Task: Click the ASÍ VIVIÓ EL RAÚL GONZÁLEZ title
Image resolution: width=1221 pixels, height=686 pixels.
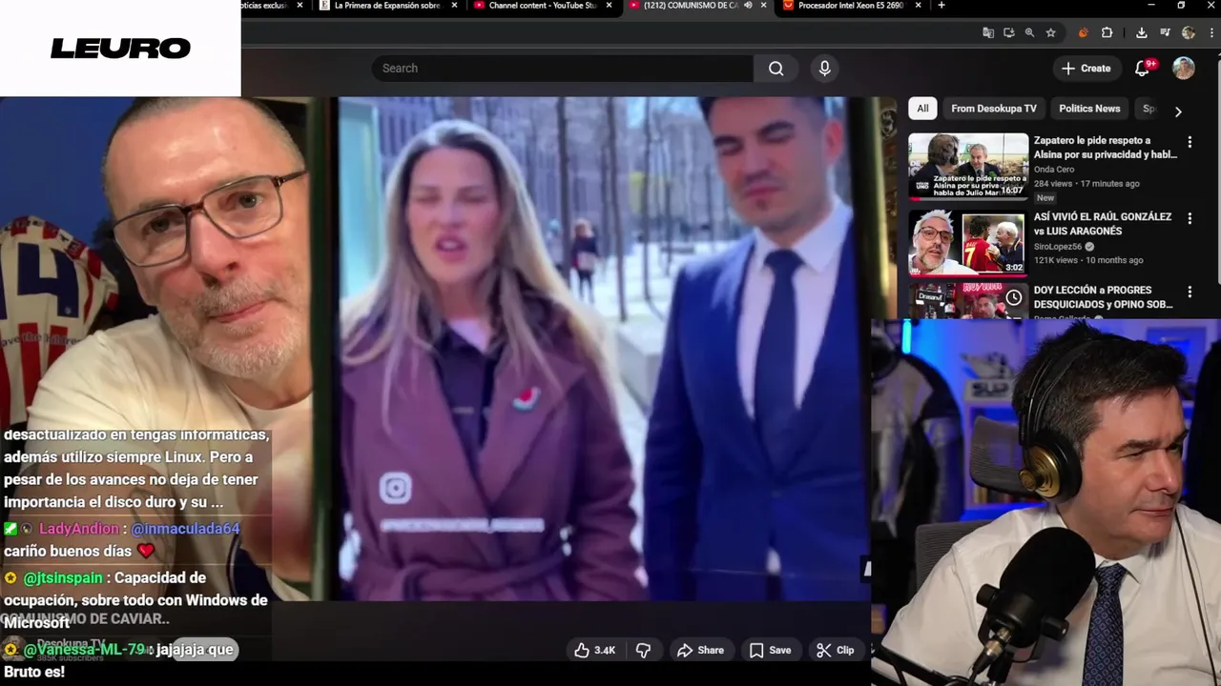Action: pyautogui.click(x=1103, y=224)
